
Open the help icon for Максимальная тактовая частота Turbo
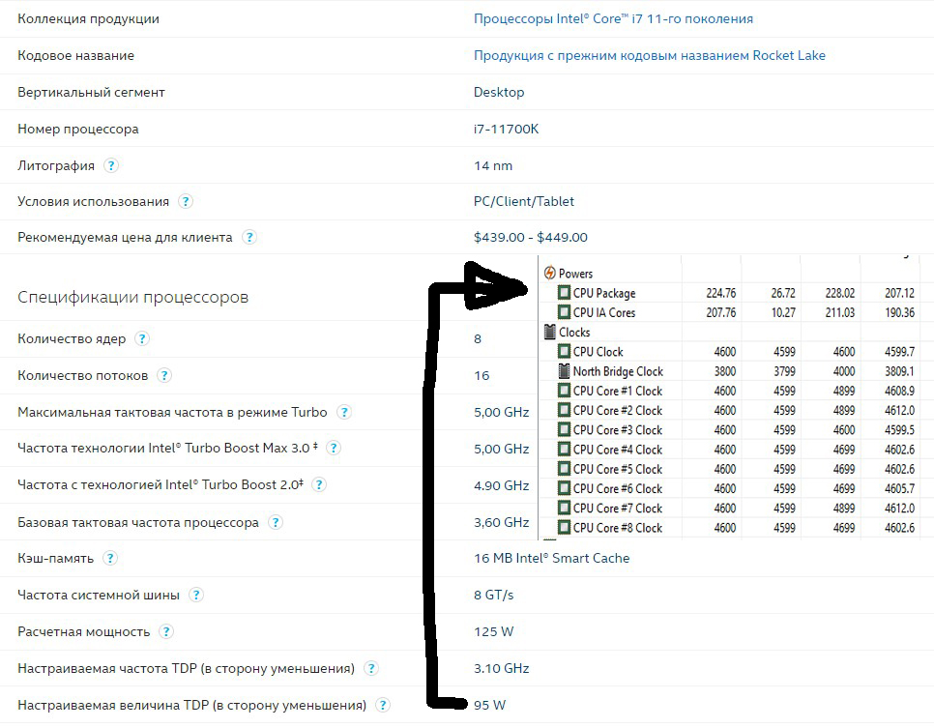click(343, 412)
